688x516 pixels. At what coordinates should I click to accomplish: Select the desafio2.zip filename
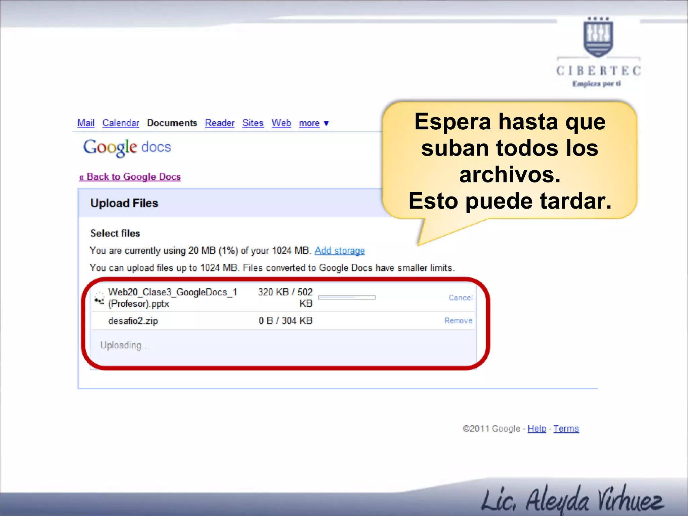coord(133,321)
